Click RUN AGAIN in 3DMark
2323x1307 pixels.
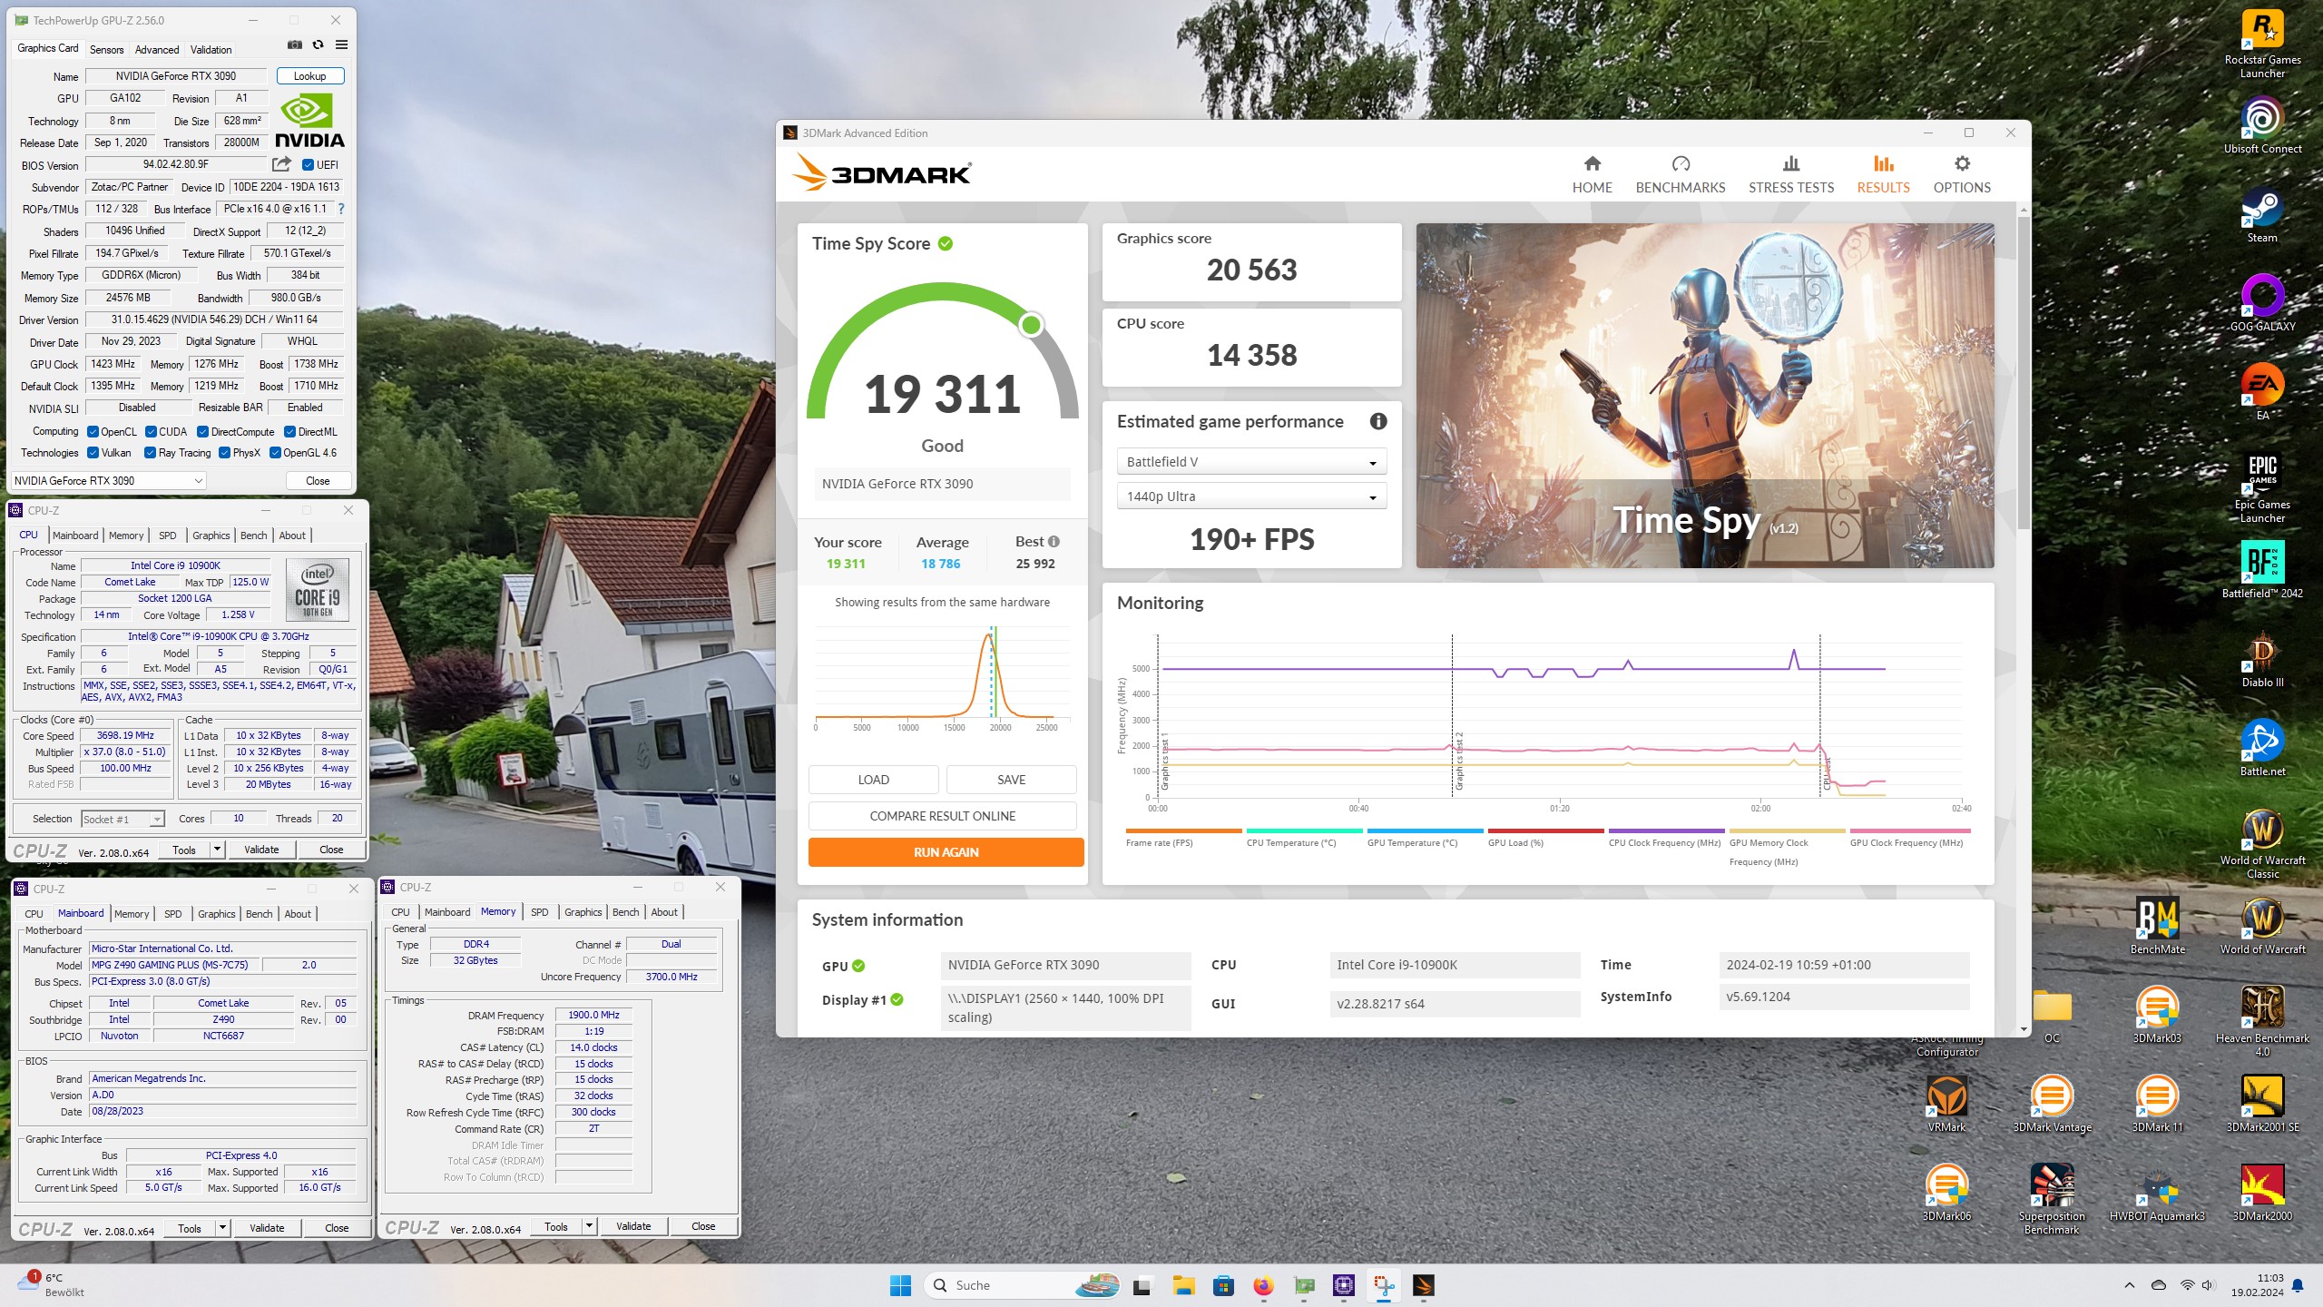click(946, 852)
